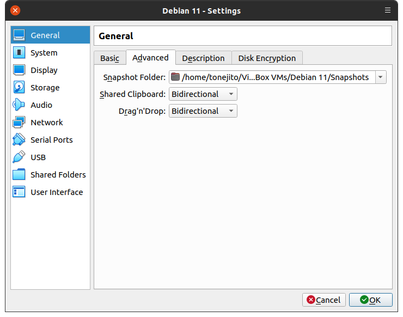Viewport: 403px width, 317px height.
Task: Open the Shared Folders icon
Action: coord(19,175)
